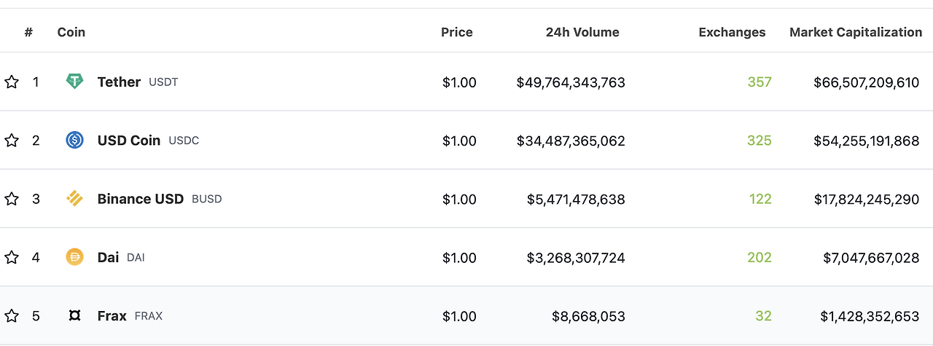Viewport: 933px width, 346px height.
Task: Toggle the star next to USD Coin
Action: click(12, 141)
